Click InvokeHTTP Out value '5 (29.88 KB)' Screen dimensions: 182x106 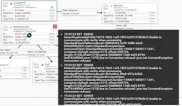tap(20, 16)
